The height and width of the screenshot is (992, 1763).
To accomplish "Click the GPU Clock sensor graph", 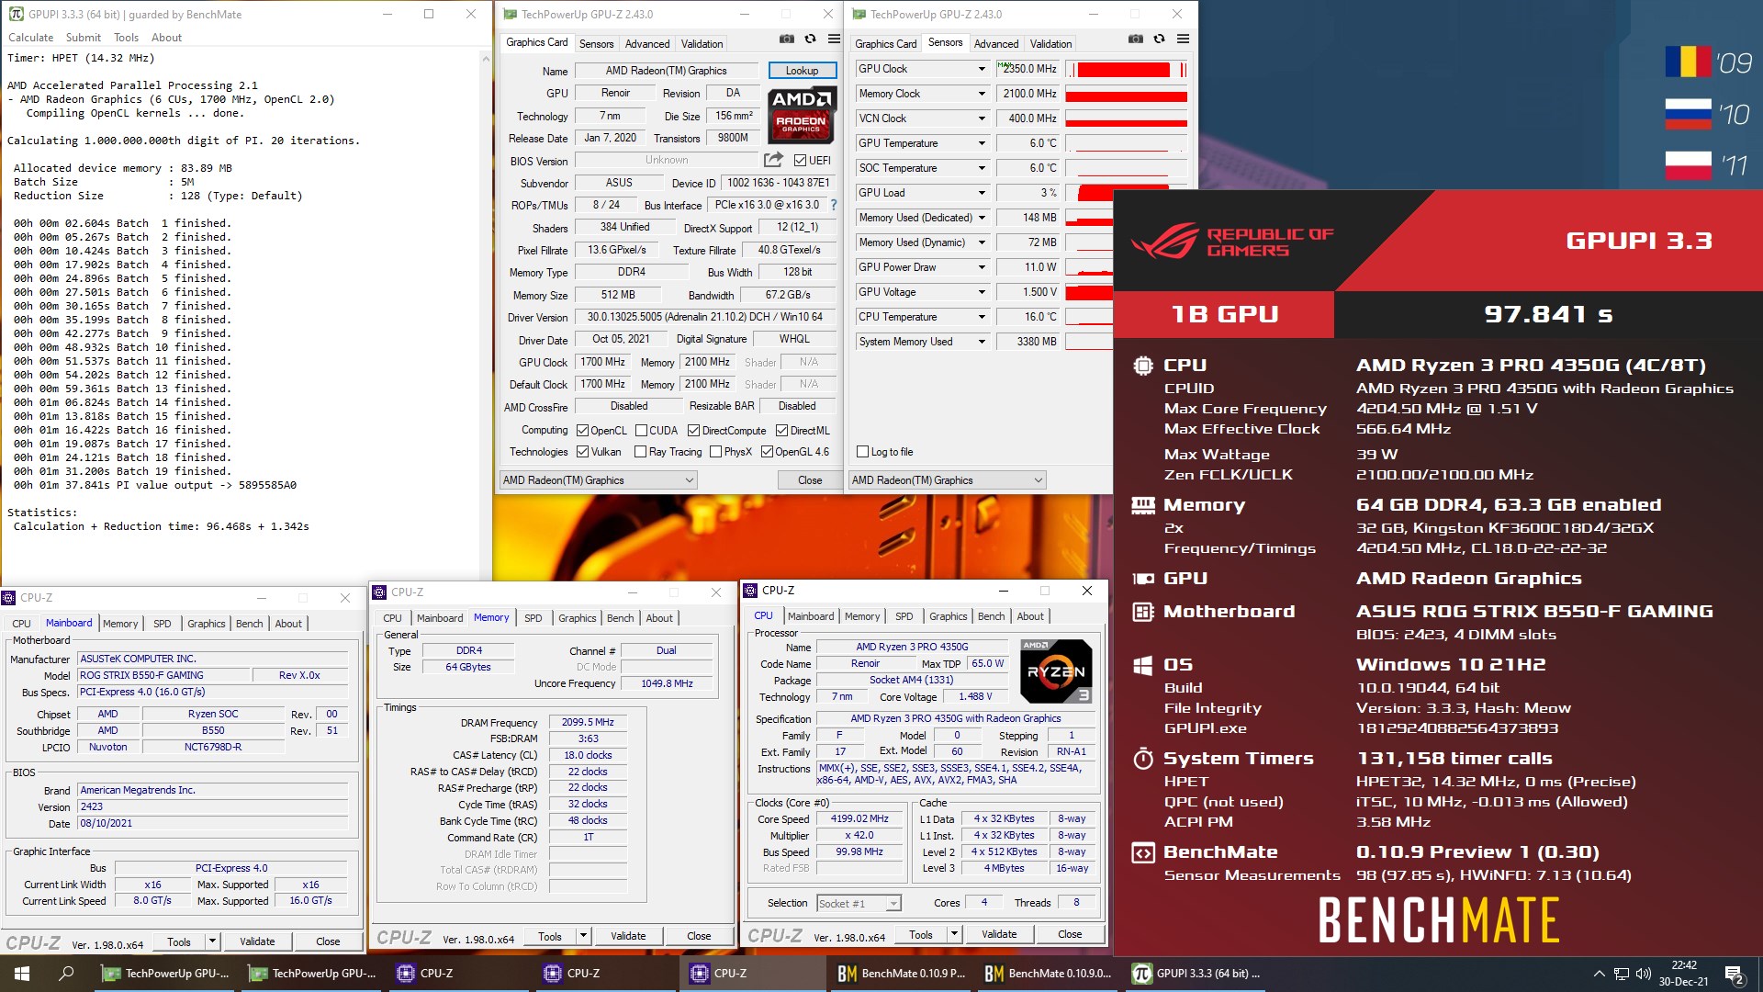I will [x=1127, y=69].
